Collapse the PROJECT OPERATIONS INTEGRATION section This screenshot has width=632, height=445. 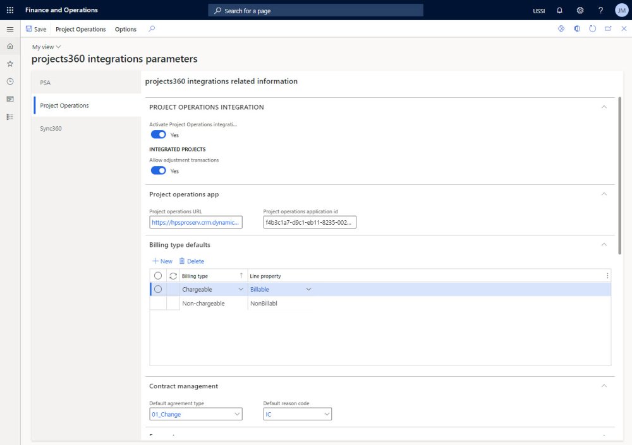[604, 107]
